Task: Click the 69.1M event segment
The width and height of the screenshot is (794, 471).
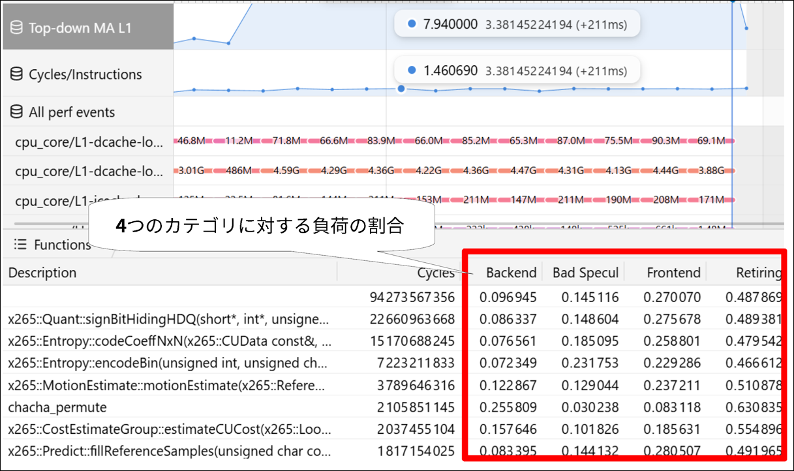Action: (x=712, y=140)
